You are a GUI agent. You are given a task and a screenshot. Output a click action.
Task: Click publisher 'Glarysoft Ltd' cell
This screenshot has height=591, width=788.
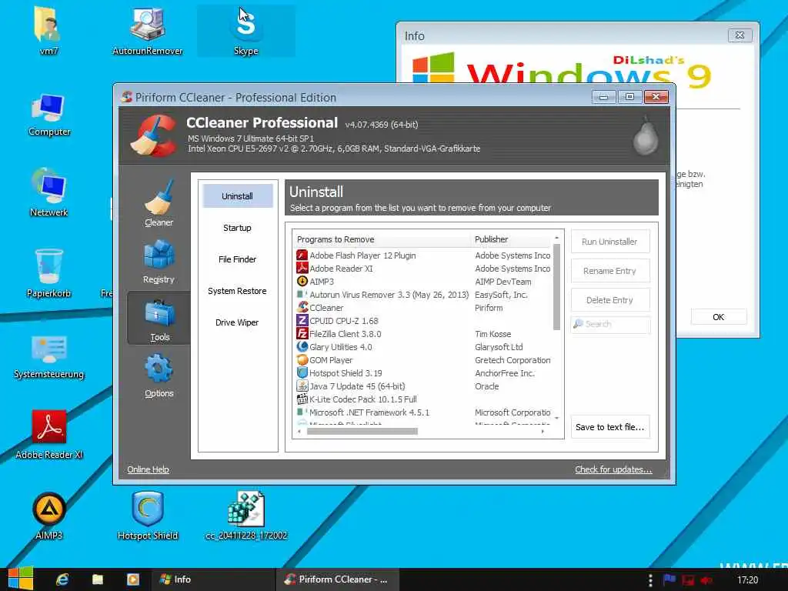click(499, 347)
